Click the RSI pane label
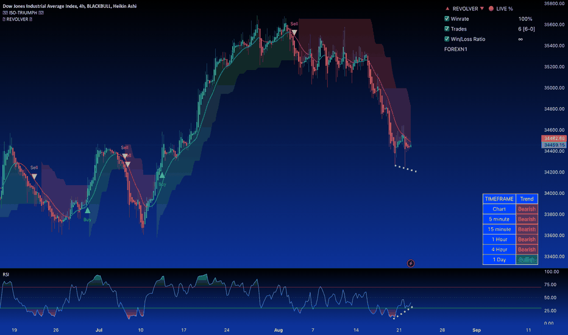Image resolution: width=568 pixels, height=335 pixels. (x=6, y=275)
